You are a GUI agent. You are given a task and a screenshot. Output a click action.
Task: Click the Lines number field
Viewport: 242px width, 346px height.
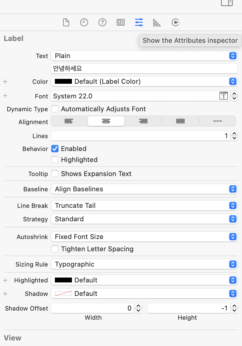[x=141, y=136]
